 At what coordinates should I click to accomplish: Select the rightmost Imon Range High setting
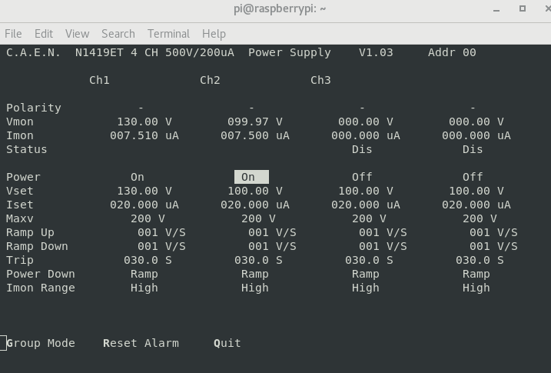click(476, 288)
